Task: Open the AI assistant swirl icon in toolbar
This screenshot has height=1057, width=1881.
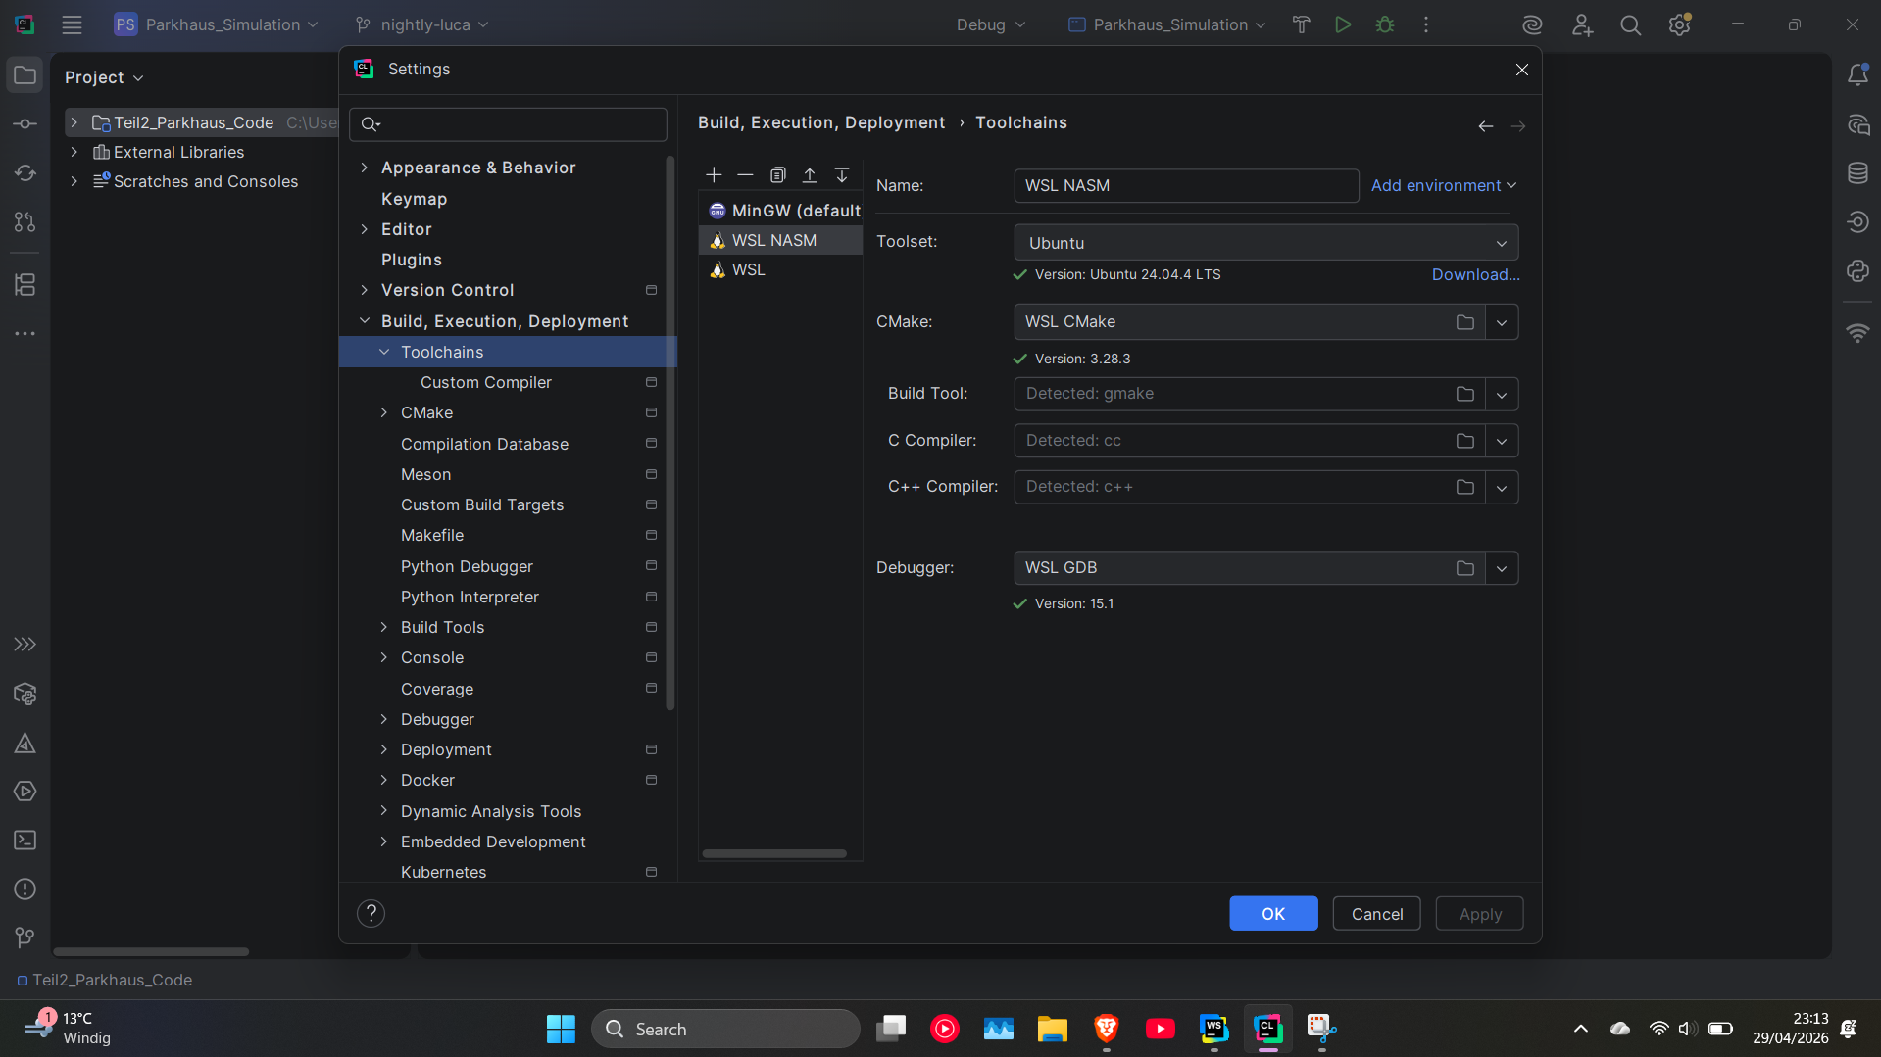Action: pos(1532,25)
